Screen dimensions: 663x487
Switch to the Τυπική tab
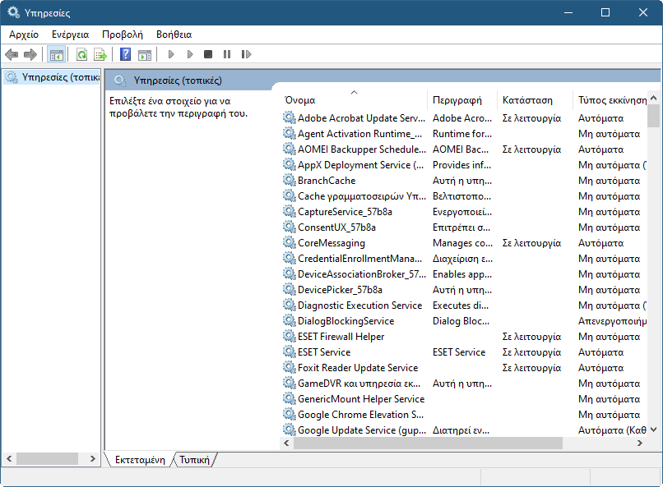194,460
